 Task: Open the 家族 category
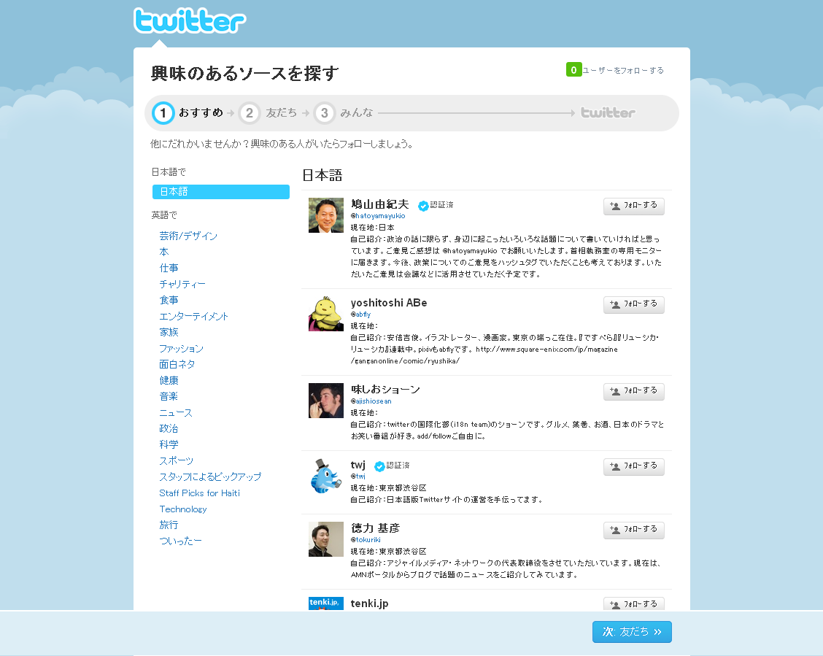click(169, 332)
